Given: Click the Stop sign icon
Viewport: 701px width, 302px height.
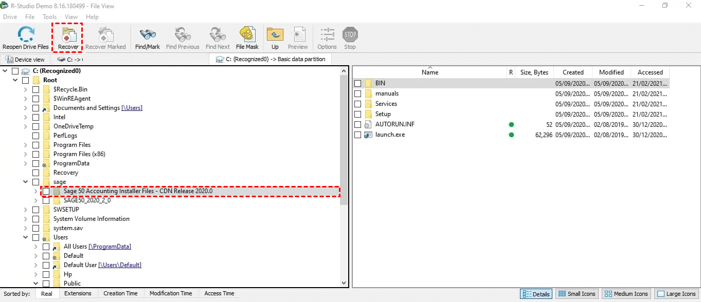Looking at the screenshot, I should coord(350,34).
